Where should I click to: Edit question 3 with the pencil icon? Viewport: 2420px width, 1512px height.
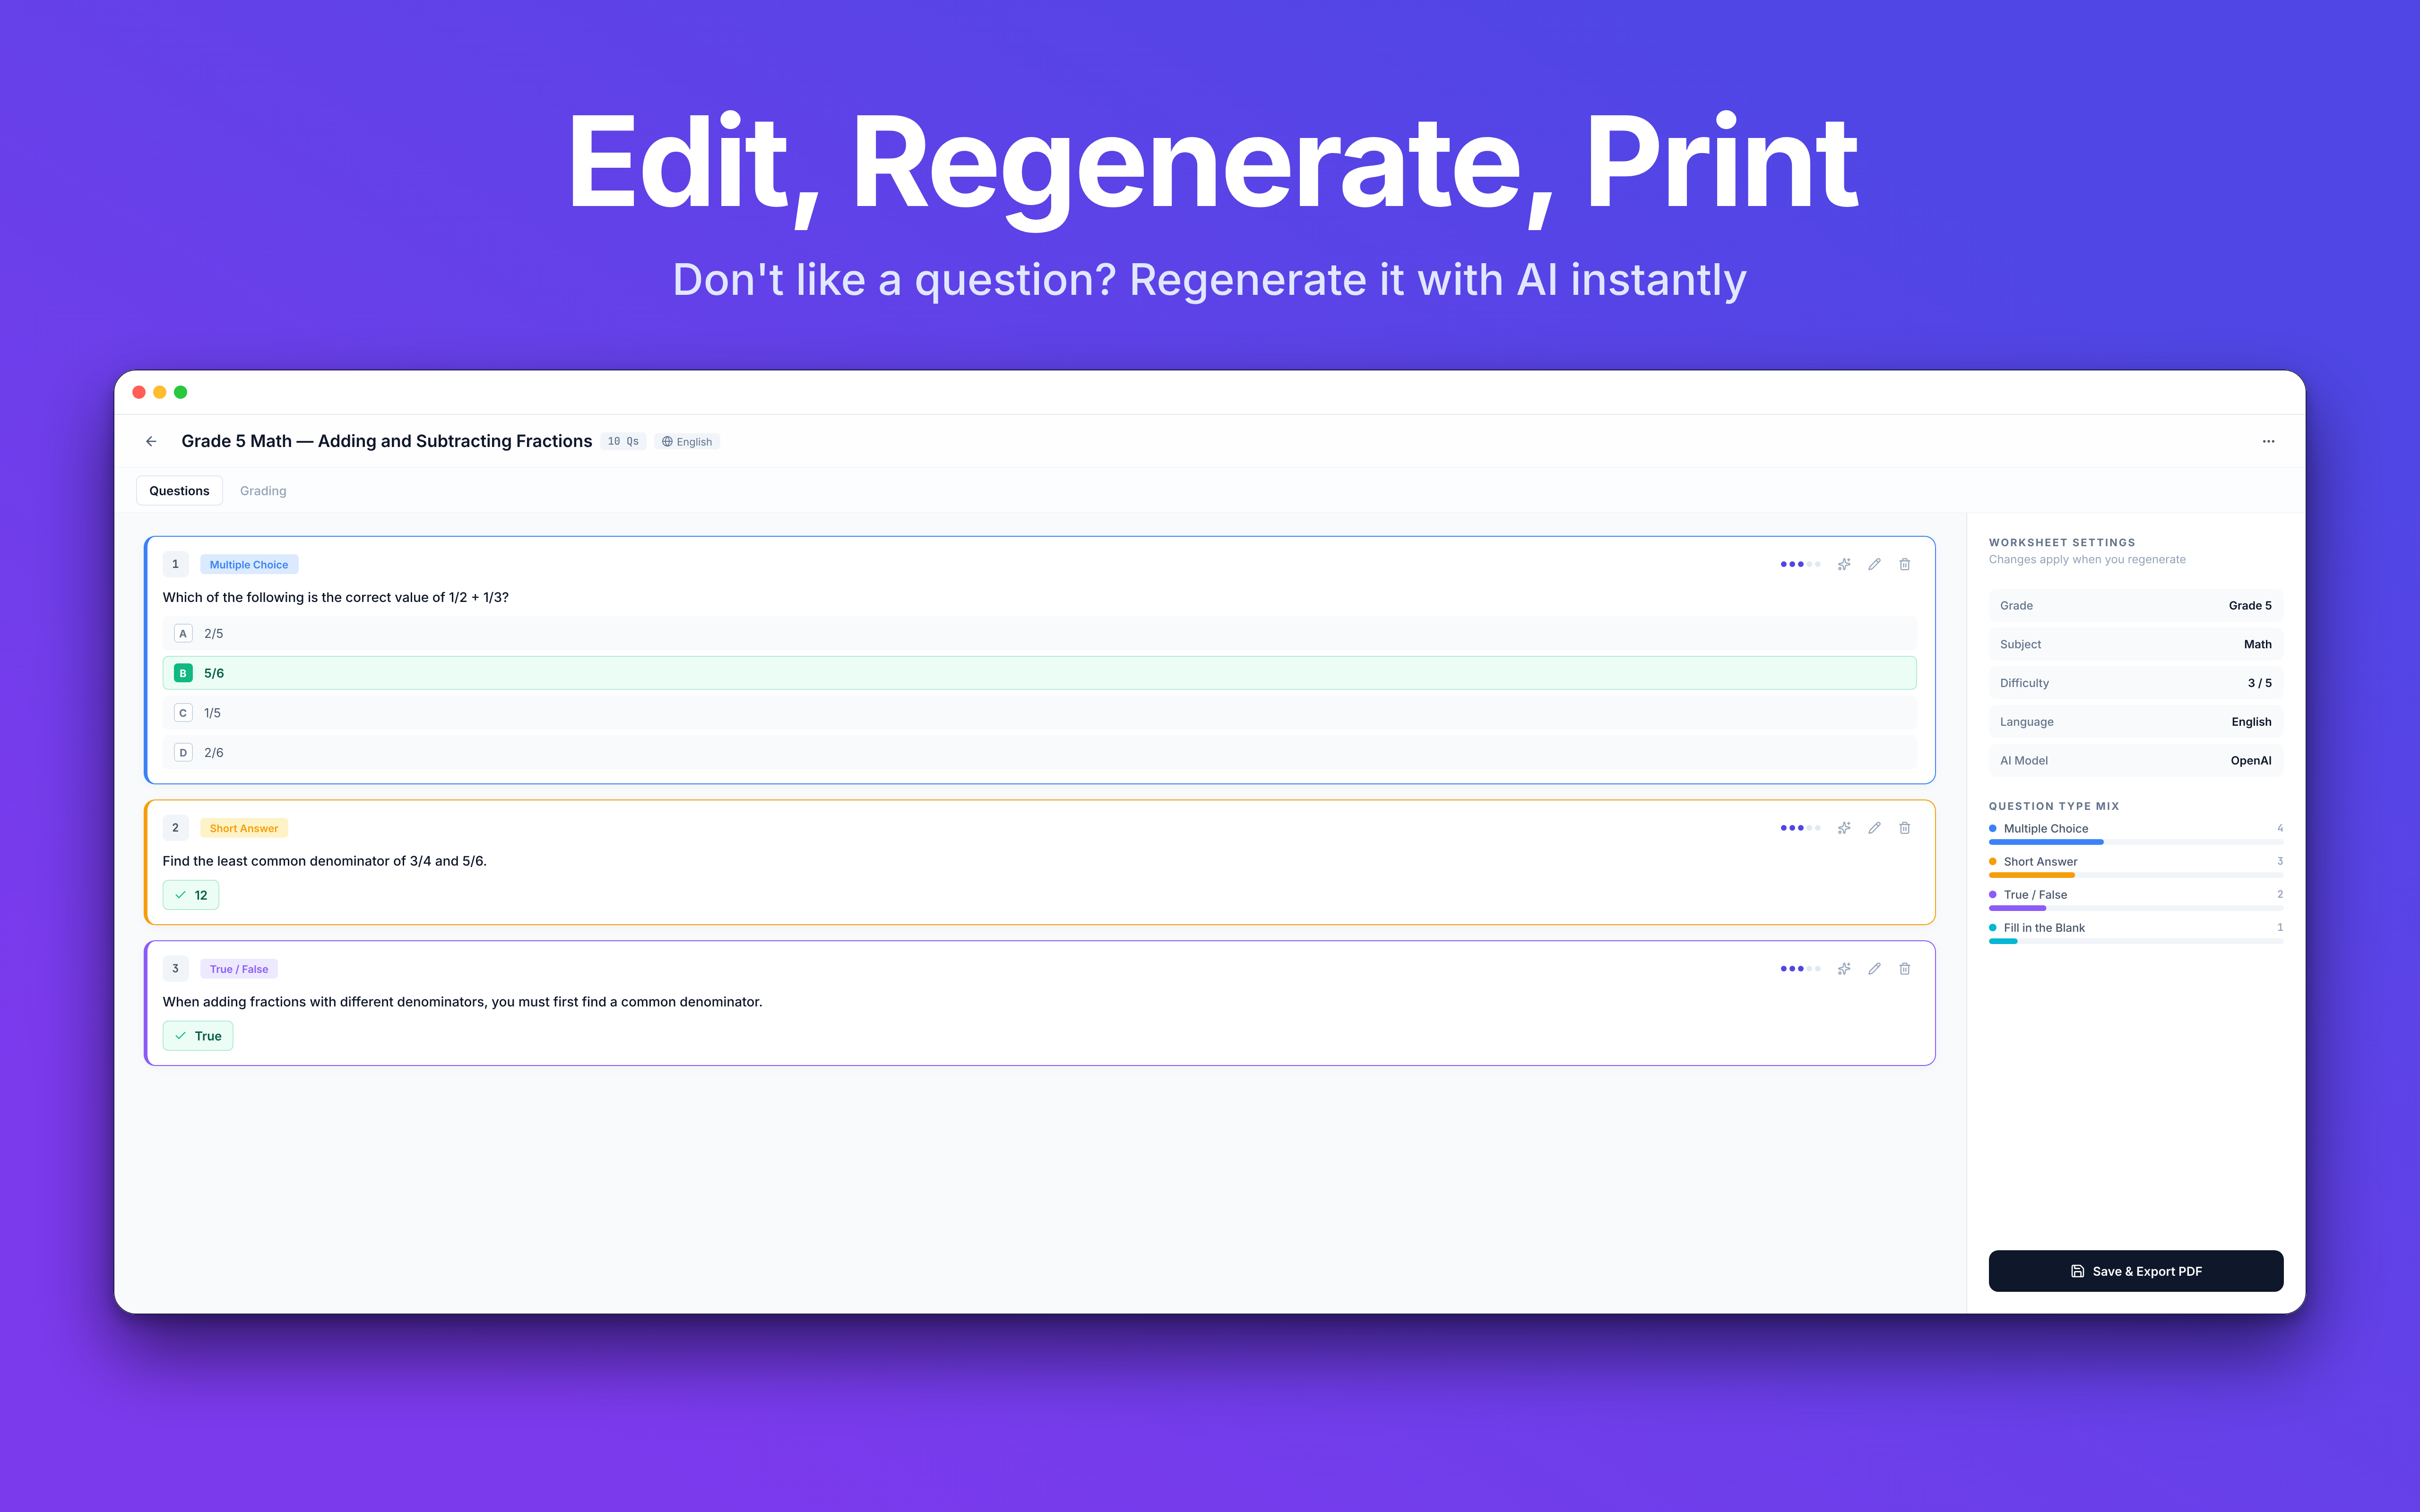(x=1874, y=969)
